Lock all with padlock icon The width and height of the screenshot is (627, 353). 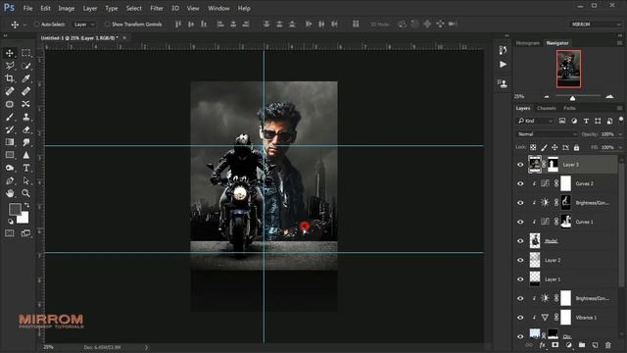point(576,148)
